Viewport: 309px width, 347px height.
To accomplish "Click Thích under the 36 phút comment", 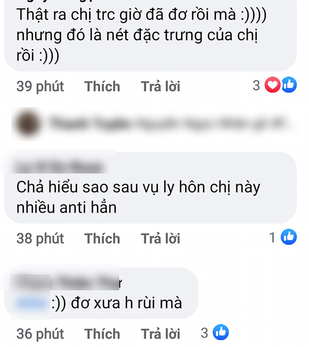I will click(x=102, y=334).
